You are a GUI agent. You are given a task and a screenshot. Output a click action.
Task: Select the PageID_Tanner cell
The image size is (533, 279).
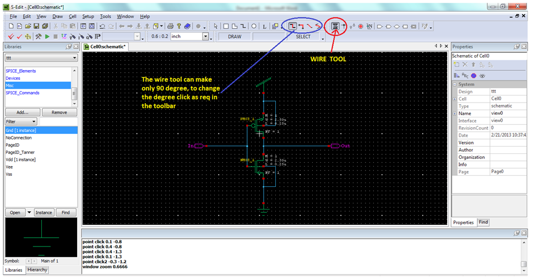click(x=20, y=152)
